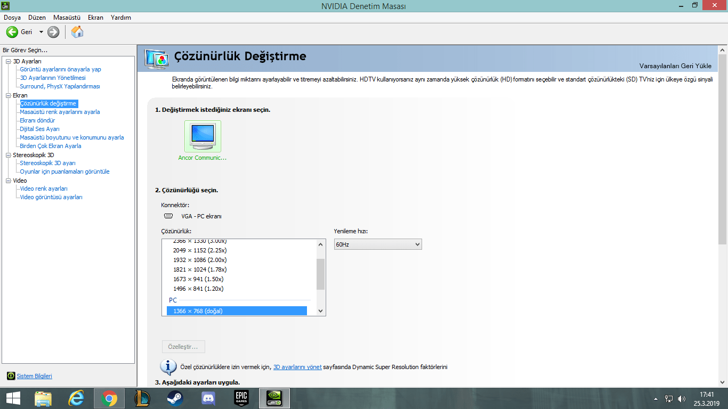
Task: Collapse the Video tree node
Action: point(8,181)
